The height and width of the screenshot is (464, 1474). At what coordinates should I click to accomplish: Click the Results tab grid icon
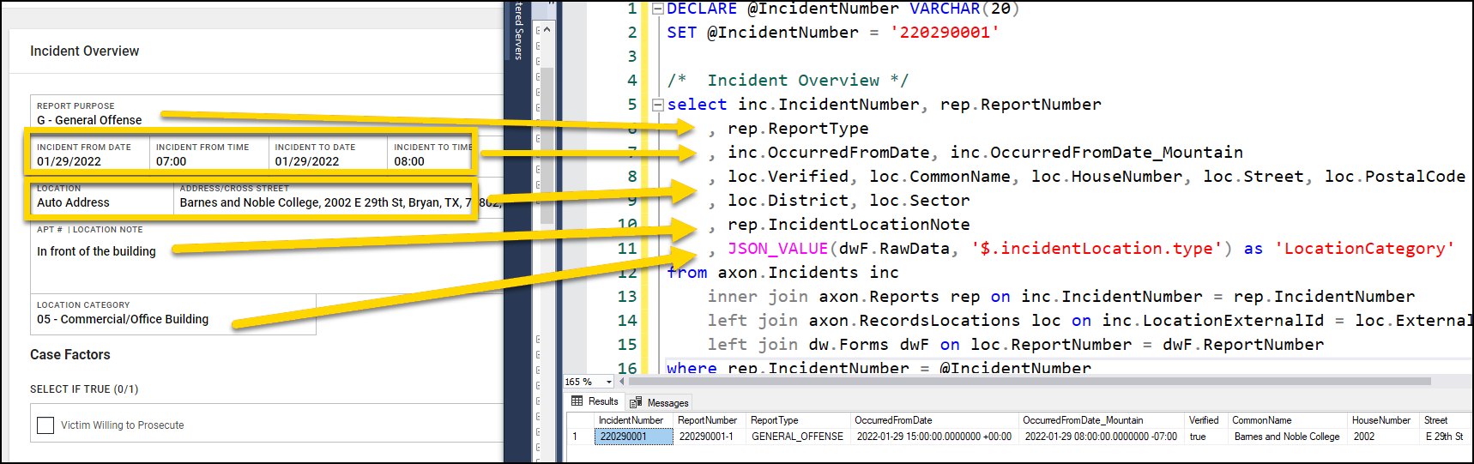pos(577,401)
